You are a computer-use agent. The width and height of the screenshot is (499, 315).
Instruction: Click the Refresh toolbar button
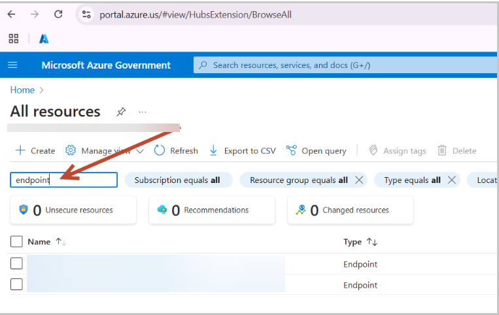coord(176,151)
